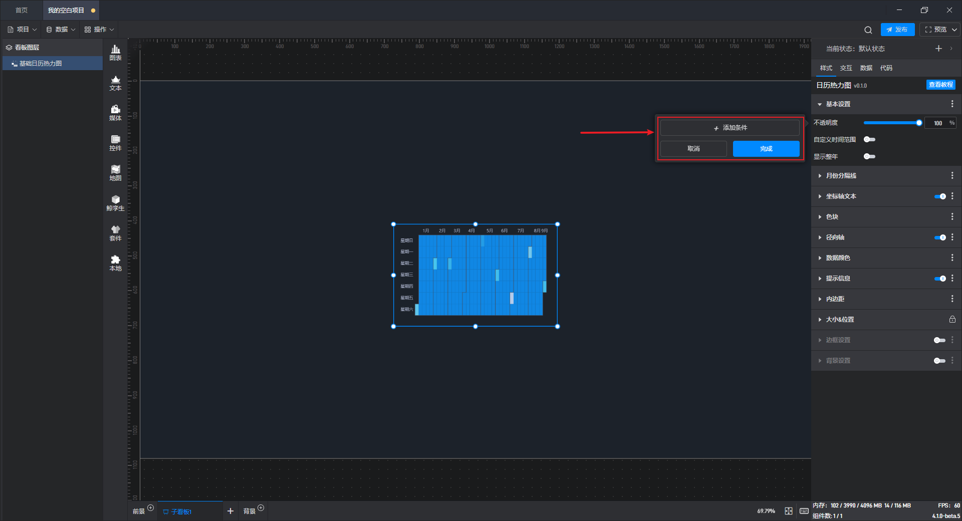Image resolution: width=962 pixels, height=521 pixels.
Task: Select the 基础日历热力图 layer
Action: [53, 64]
